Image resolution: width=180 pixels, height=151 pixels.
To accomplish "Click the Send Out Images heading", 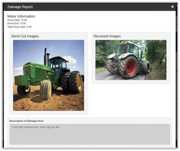I will [25, 36].
